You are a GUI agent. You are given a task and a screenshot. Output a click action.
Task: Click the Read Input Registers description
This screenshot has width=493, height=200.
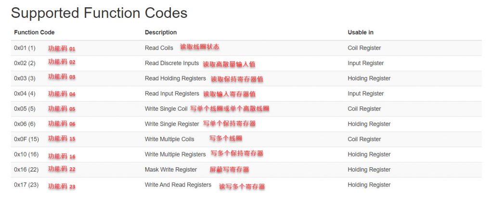tap(172, 93)
